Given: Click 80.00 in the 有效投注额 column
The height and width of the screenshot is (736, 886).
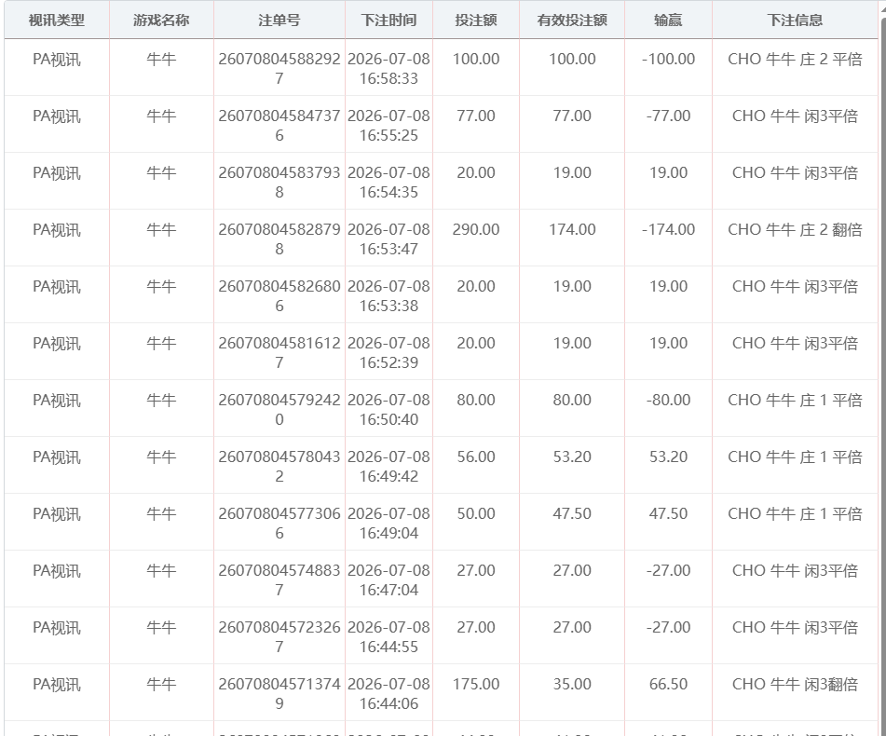Looking at the screenshot, I should coord(572,400).
